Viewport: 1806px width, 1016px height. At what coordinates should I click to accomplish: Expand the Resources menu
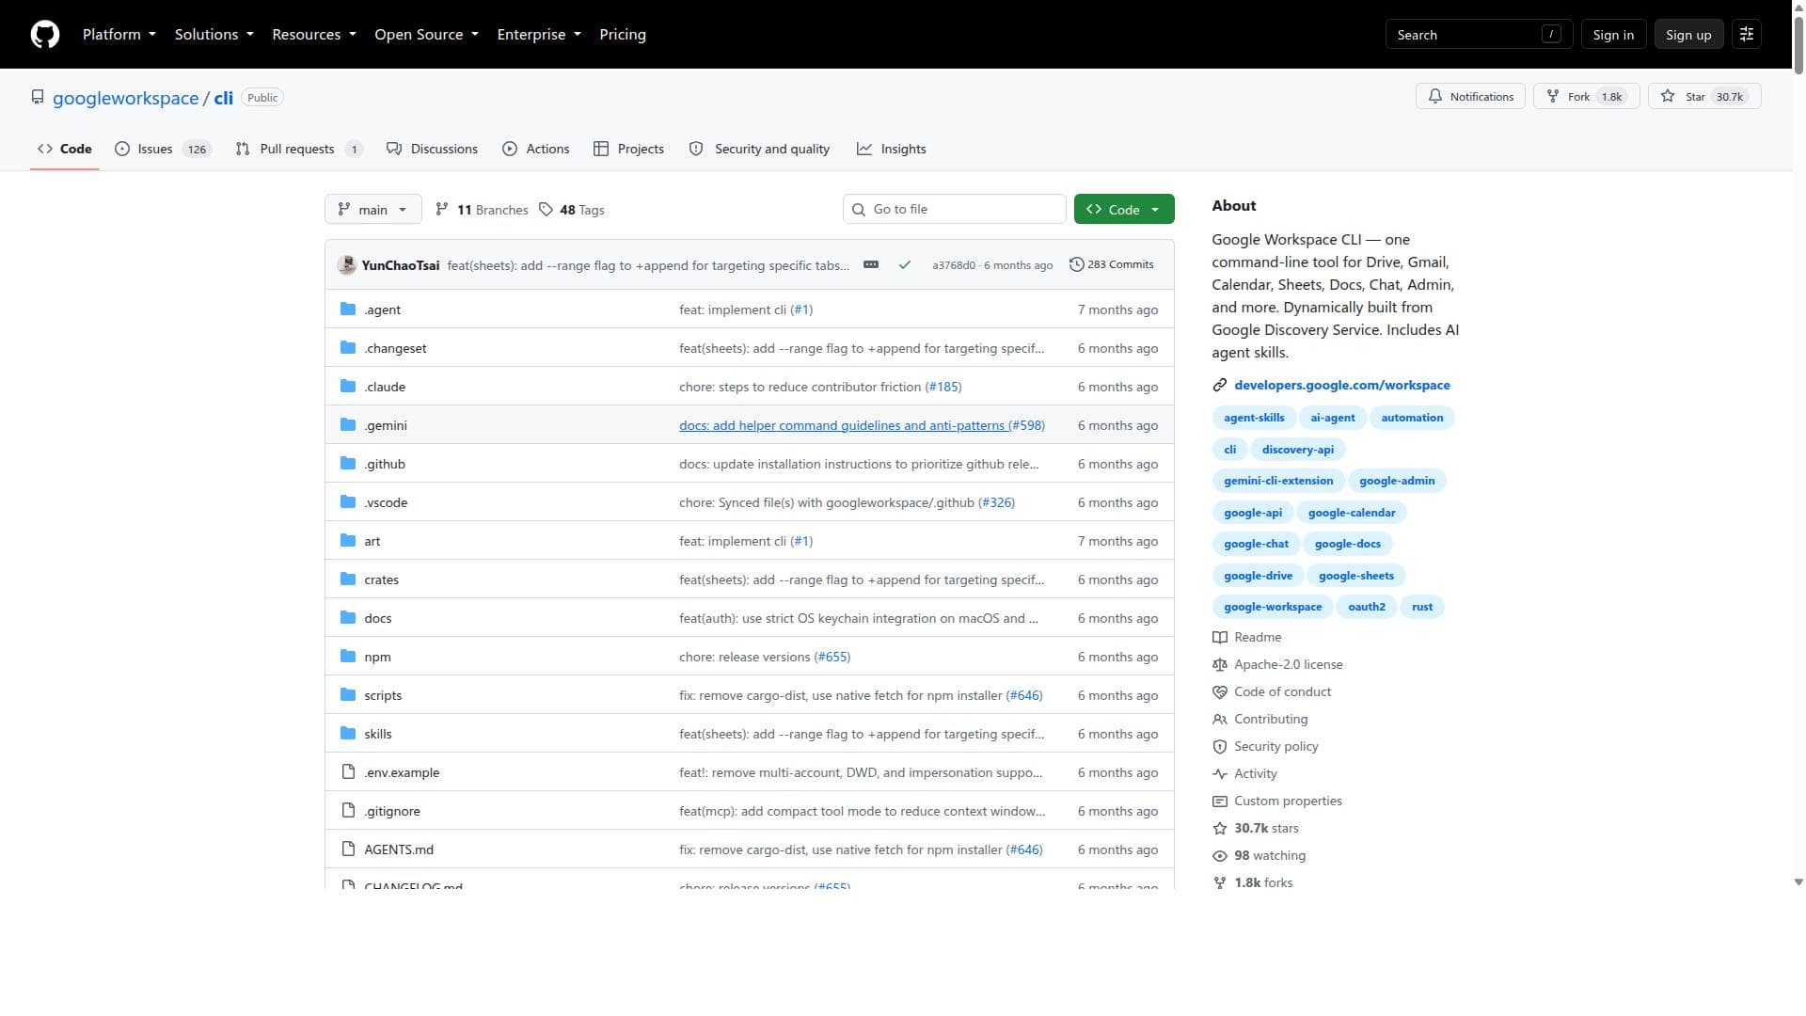tap(314, 35)
